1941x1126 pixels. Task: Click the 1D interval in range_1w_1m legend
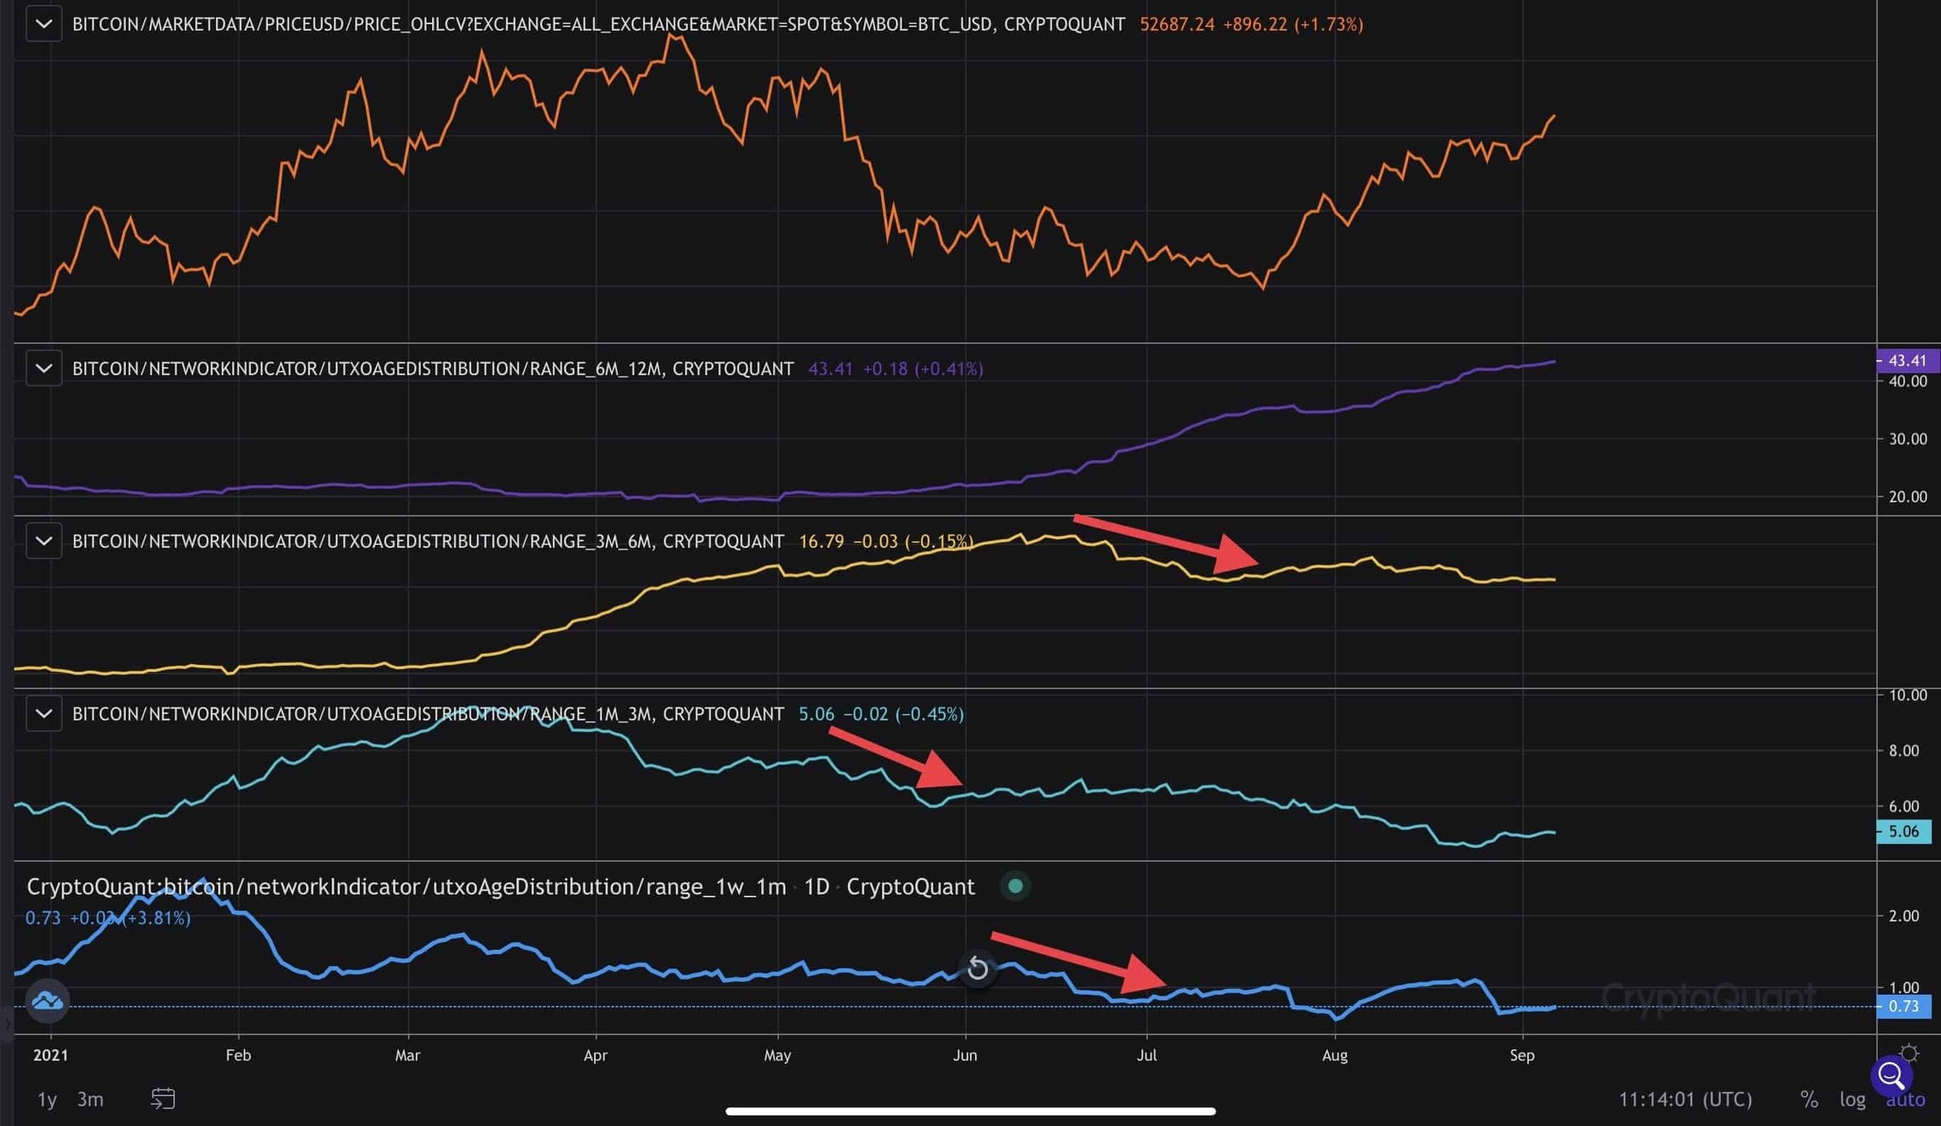tap(817, 886)
